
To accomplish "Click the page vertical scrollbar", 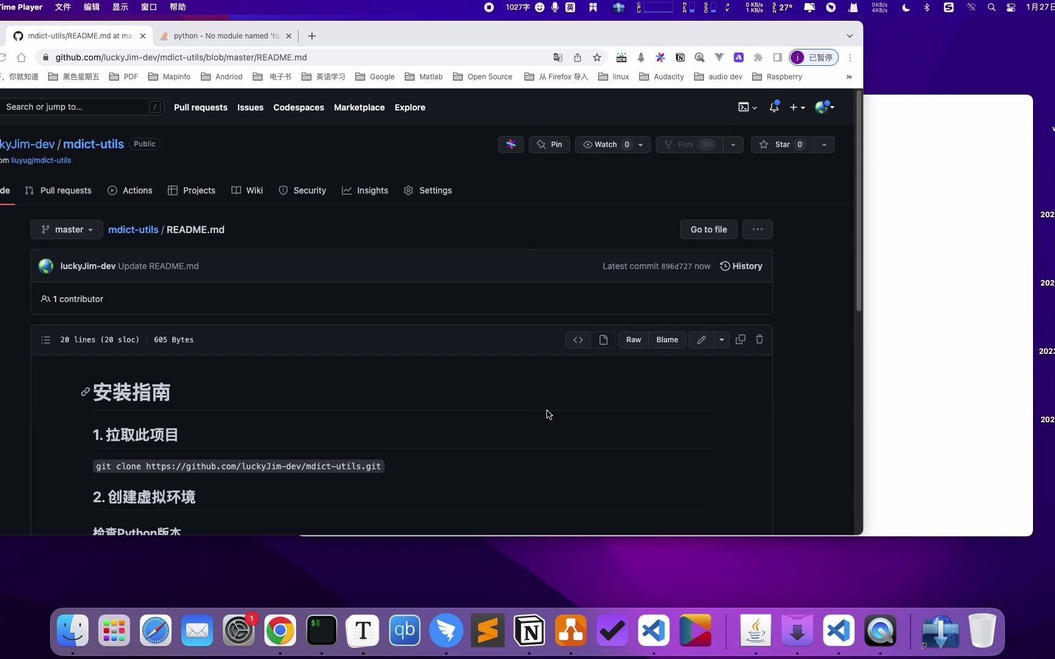I will [x=858, y=201].
